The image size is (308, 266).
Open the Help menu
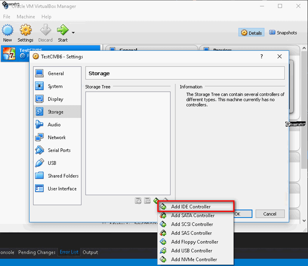[46, 17]
